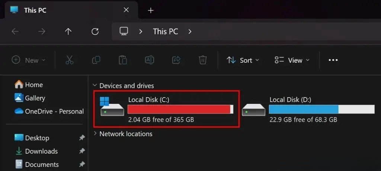Click the Local Disk (D:) usage bar
This screenshot has width=381, height=171.
pyautogui.click(x=321, y=109)
